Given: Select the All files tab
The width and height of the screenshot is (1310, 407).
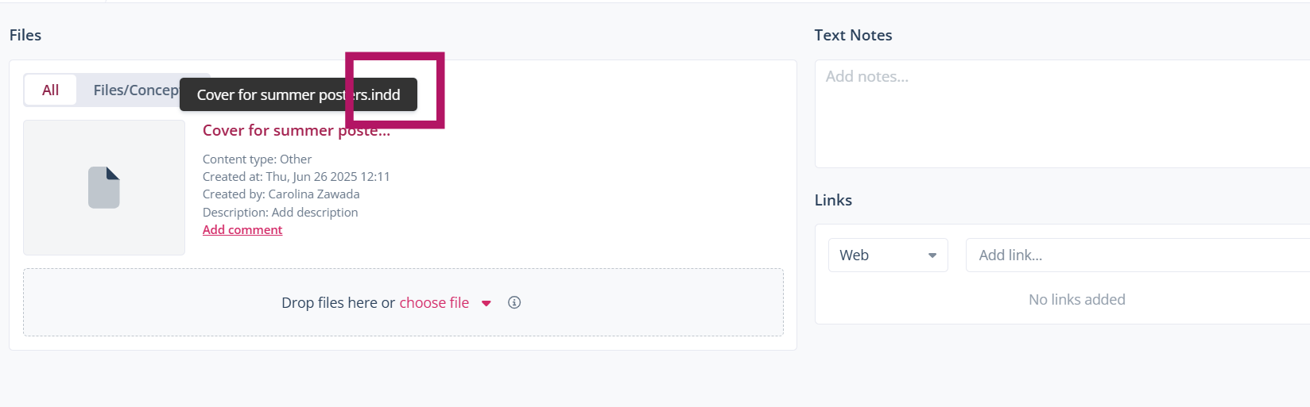Looking at the screenshot, I should [50, 90].
